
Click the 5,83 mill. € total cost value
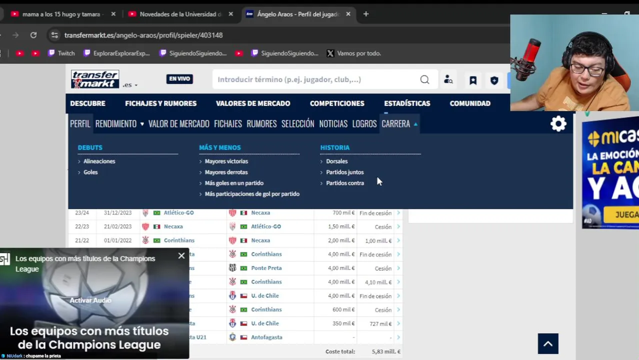(x=386, y=351)
